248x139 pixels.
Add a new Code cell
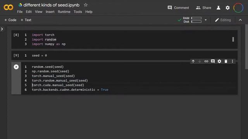pyautogui.click(x=10, y=20)
